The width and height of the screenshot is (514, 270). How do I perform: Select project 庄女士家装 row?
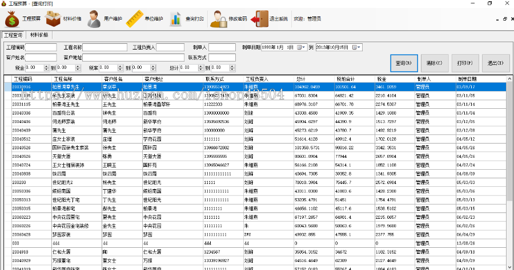tap(255, 139)
